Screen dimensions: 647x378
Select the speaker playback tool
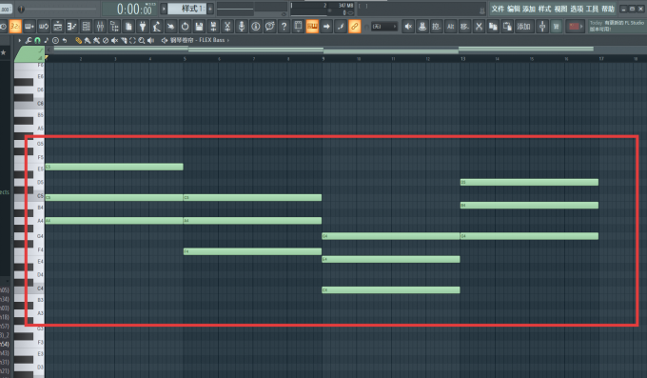click(150, 40)
